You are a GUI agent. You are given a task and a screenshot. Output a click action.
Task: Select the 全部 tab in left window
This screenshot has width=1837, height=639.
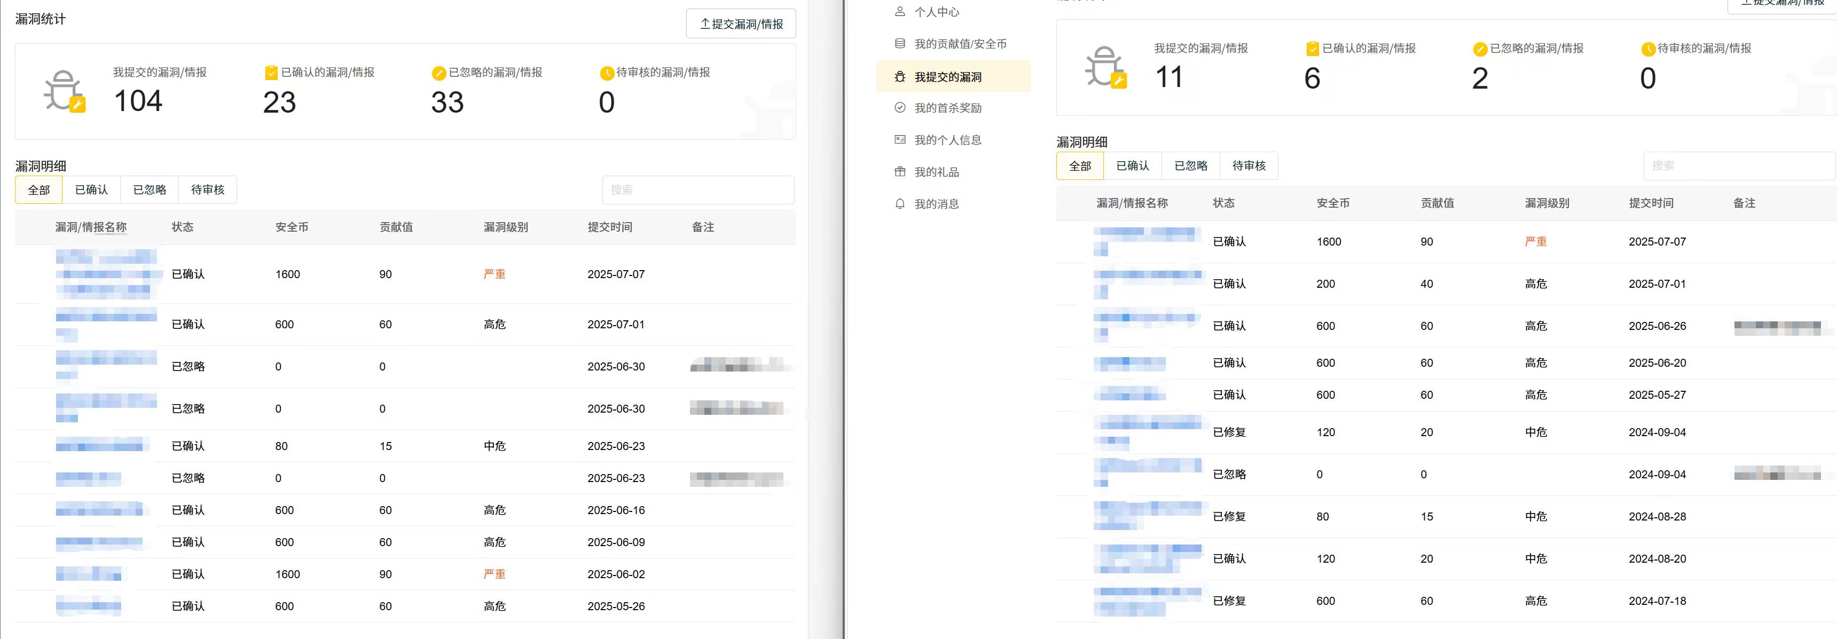(39, 190)
